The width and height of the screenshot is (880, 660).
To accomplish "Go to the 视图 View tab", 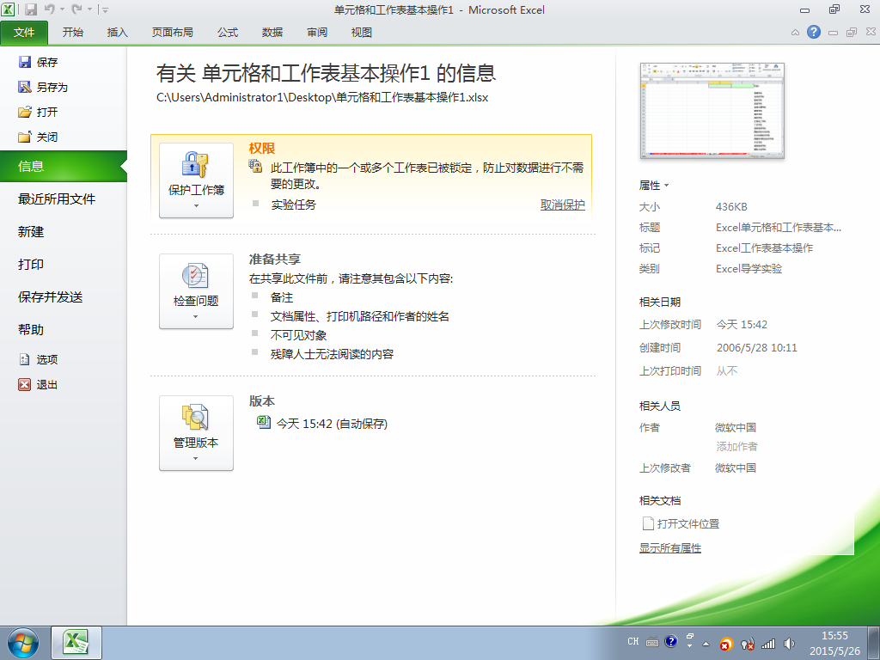I will click(x=362, y=33).
